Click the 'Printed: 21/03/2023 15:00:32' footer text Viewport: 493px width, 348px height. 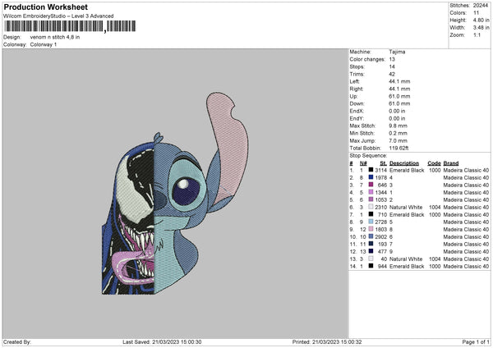coord(327,341)
